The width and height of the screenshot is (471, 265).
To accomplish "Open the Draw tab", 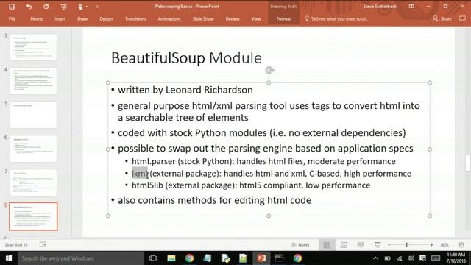I will (82, 18).
